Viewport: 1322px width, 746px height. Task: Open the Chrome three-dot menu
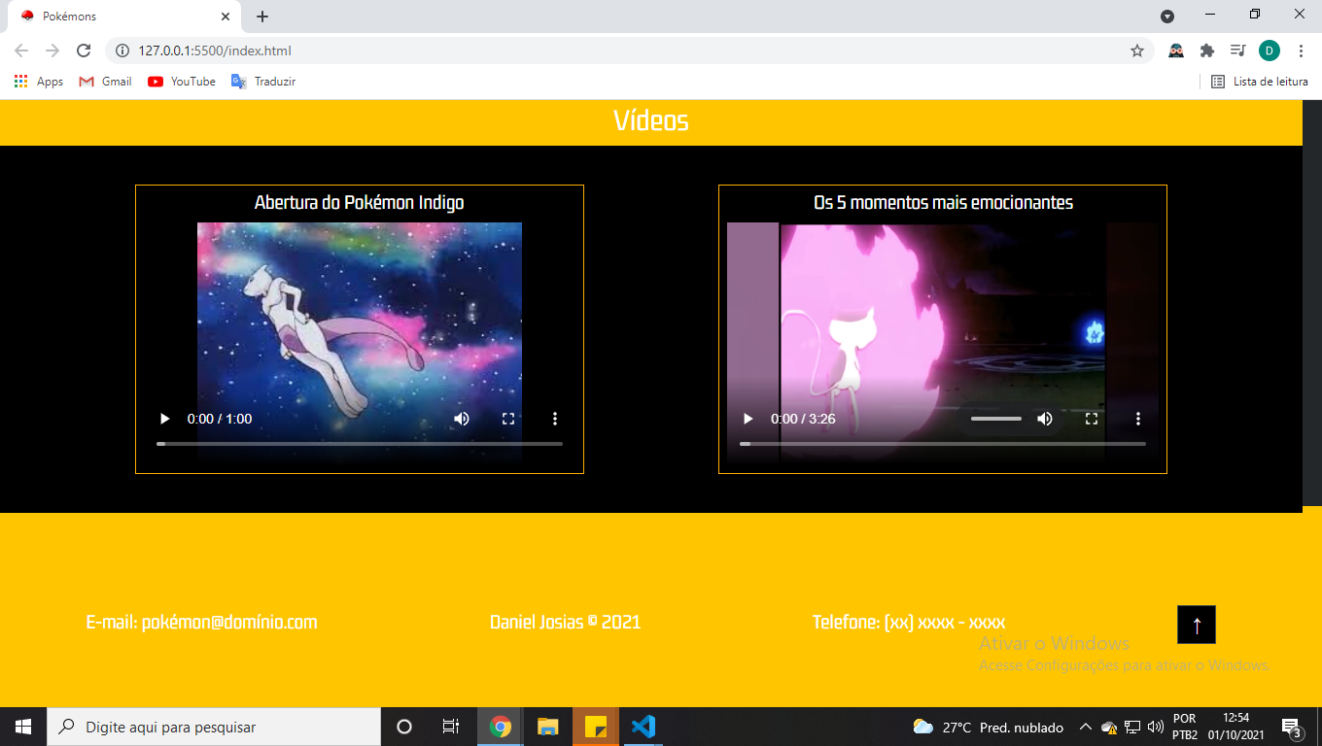pos(1301,51)
